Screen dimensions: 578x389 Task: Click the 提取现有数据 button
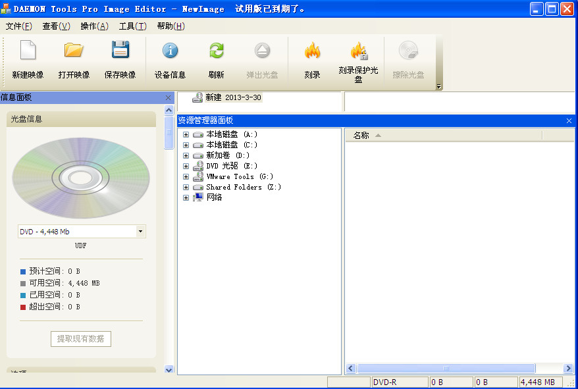[81, 339]
